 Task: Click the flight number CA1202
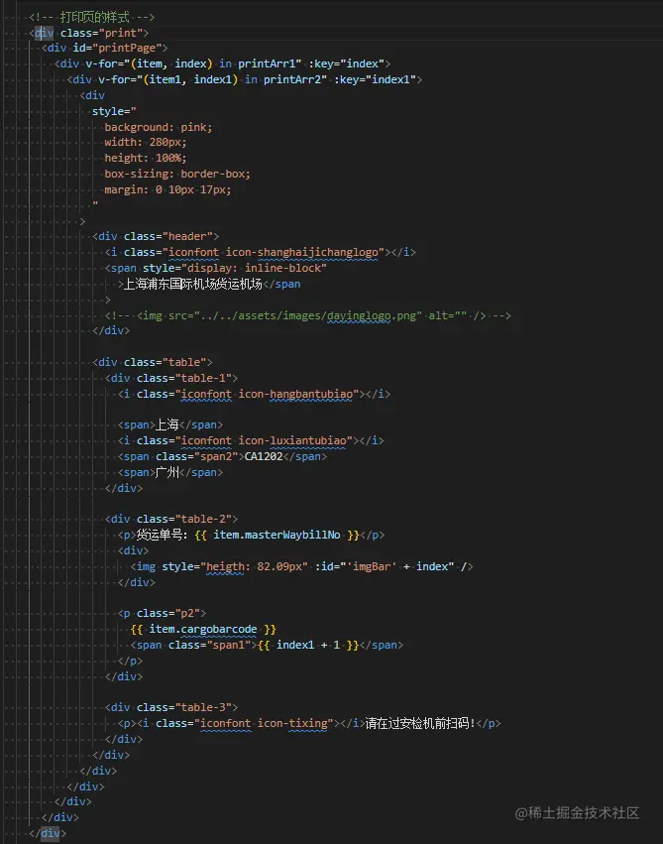tap(264, 456)
